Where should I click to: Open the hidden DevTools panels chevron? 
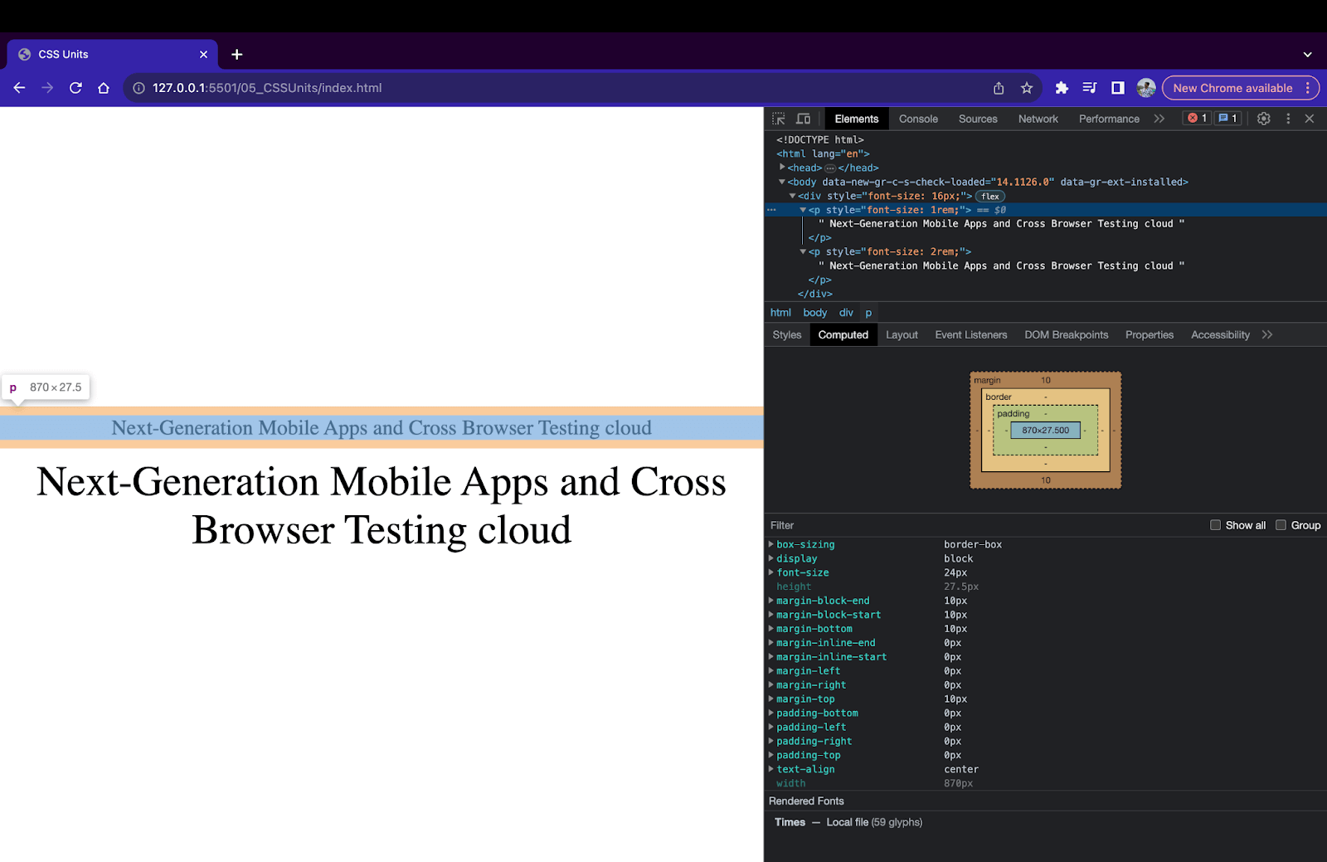click(x=1159, y=118)
